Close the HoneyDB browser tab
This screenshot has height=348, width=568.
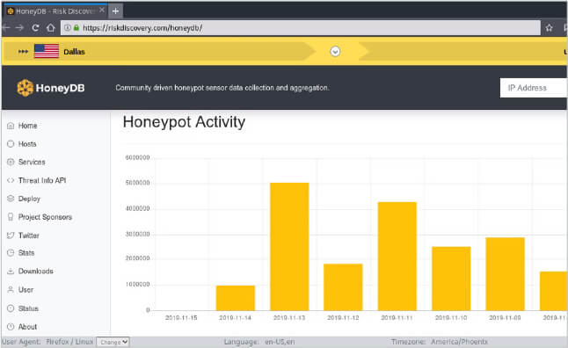(102, 11)
